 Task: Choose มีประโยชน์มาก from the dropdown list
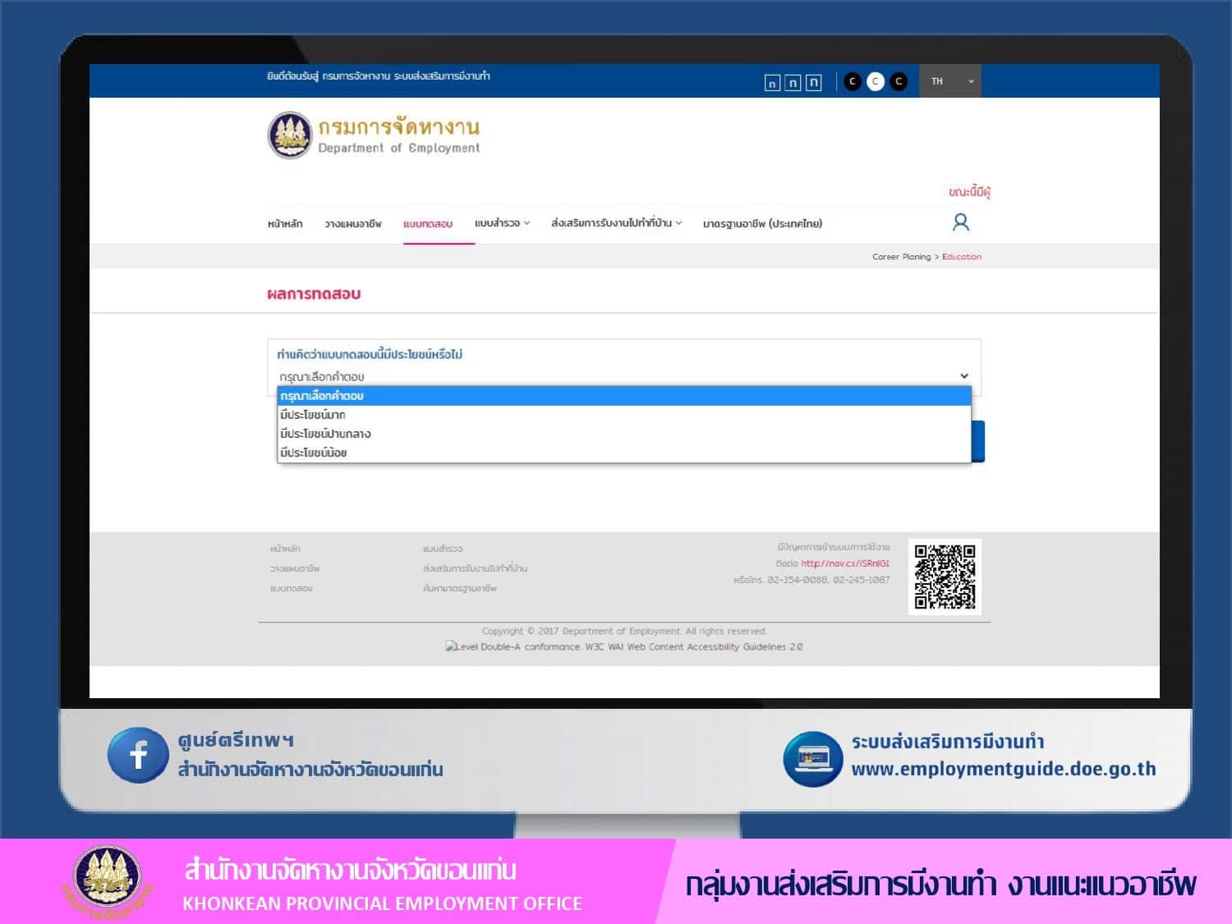point(313,415)
